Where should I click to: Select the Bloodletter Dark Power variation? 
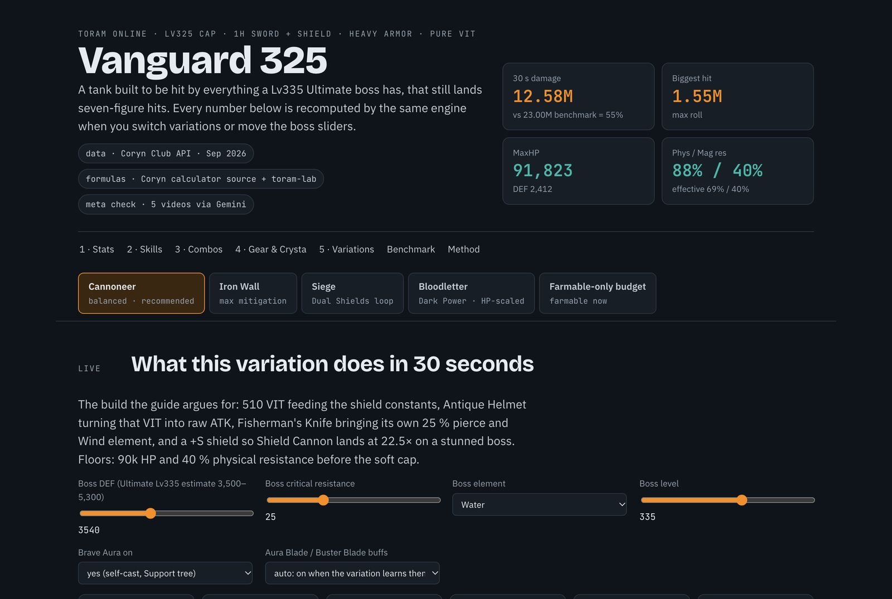471,293
